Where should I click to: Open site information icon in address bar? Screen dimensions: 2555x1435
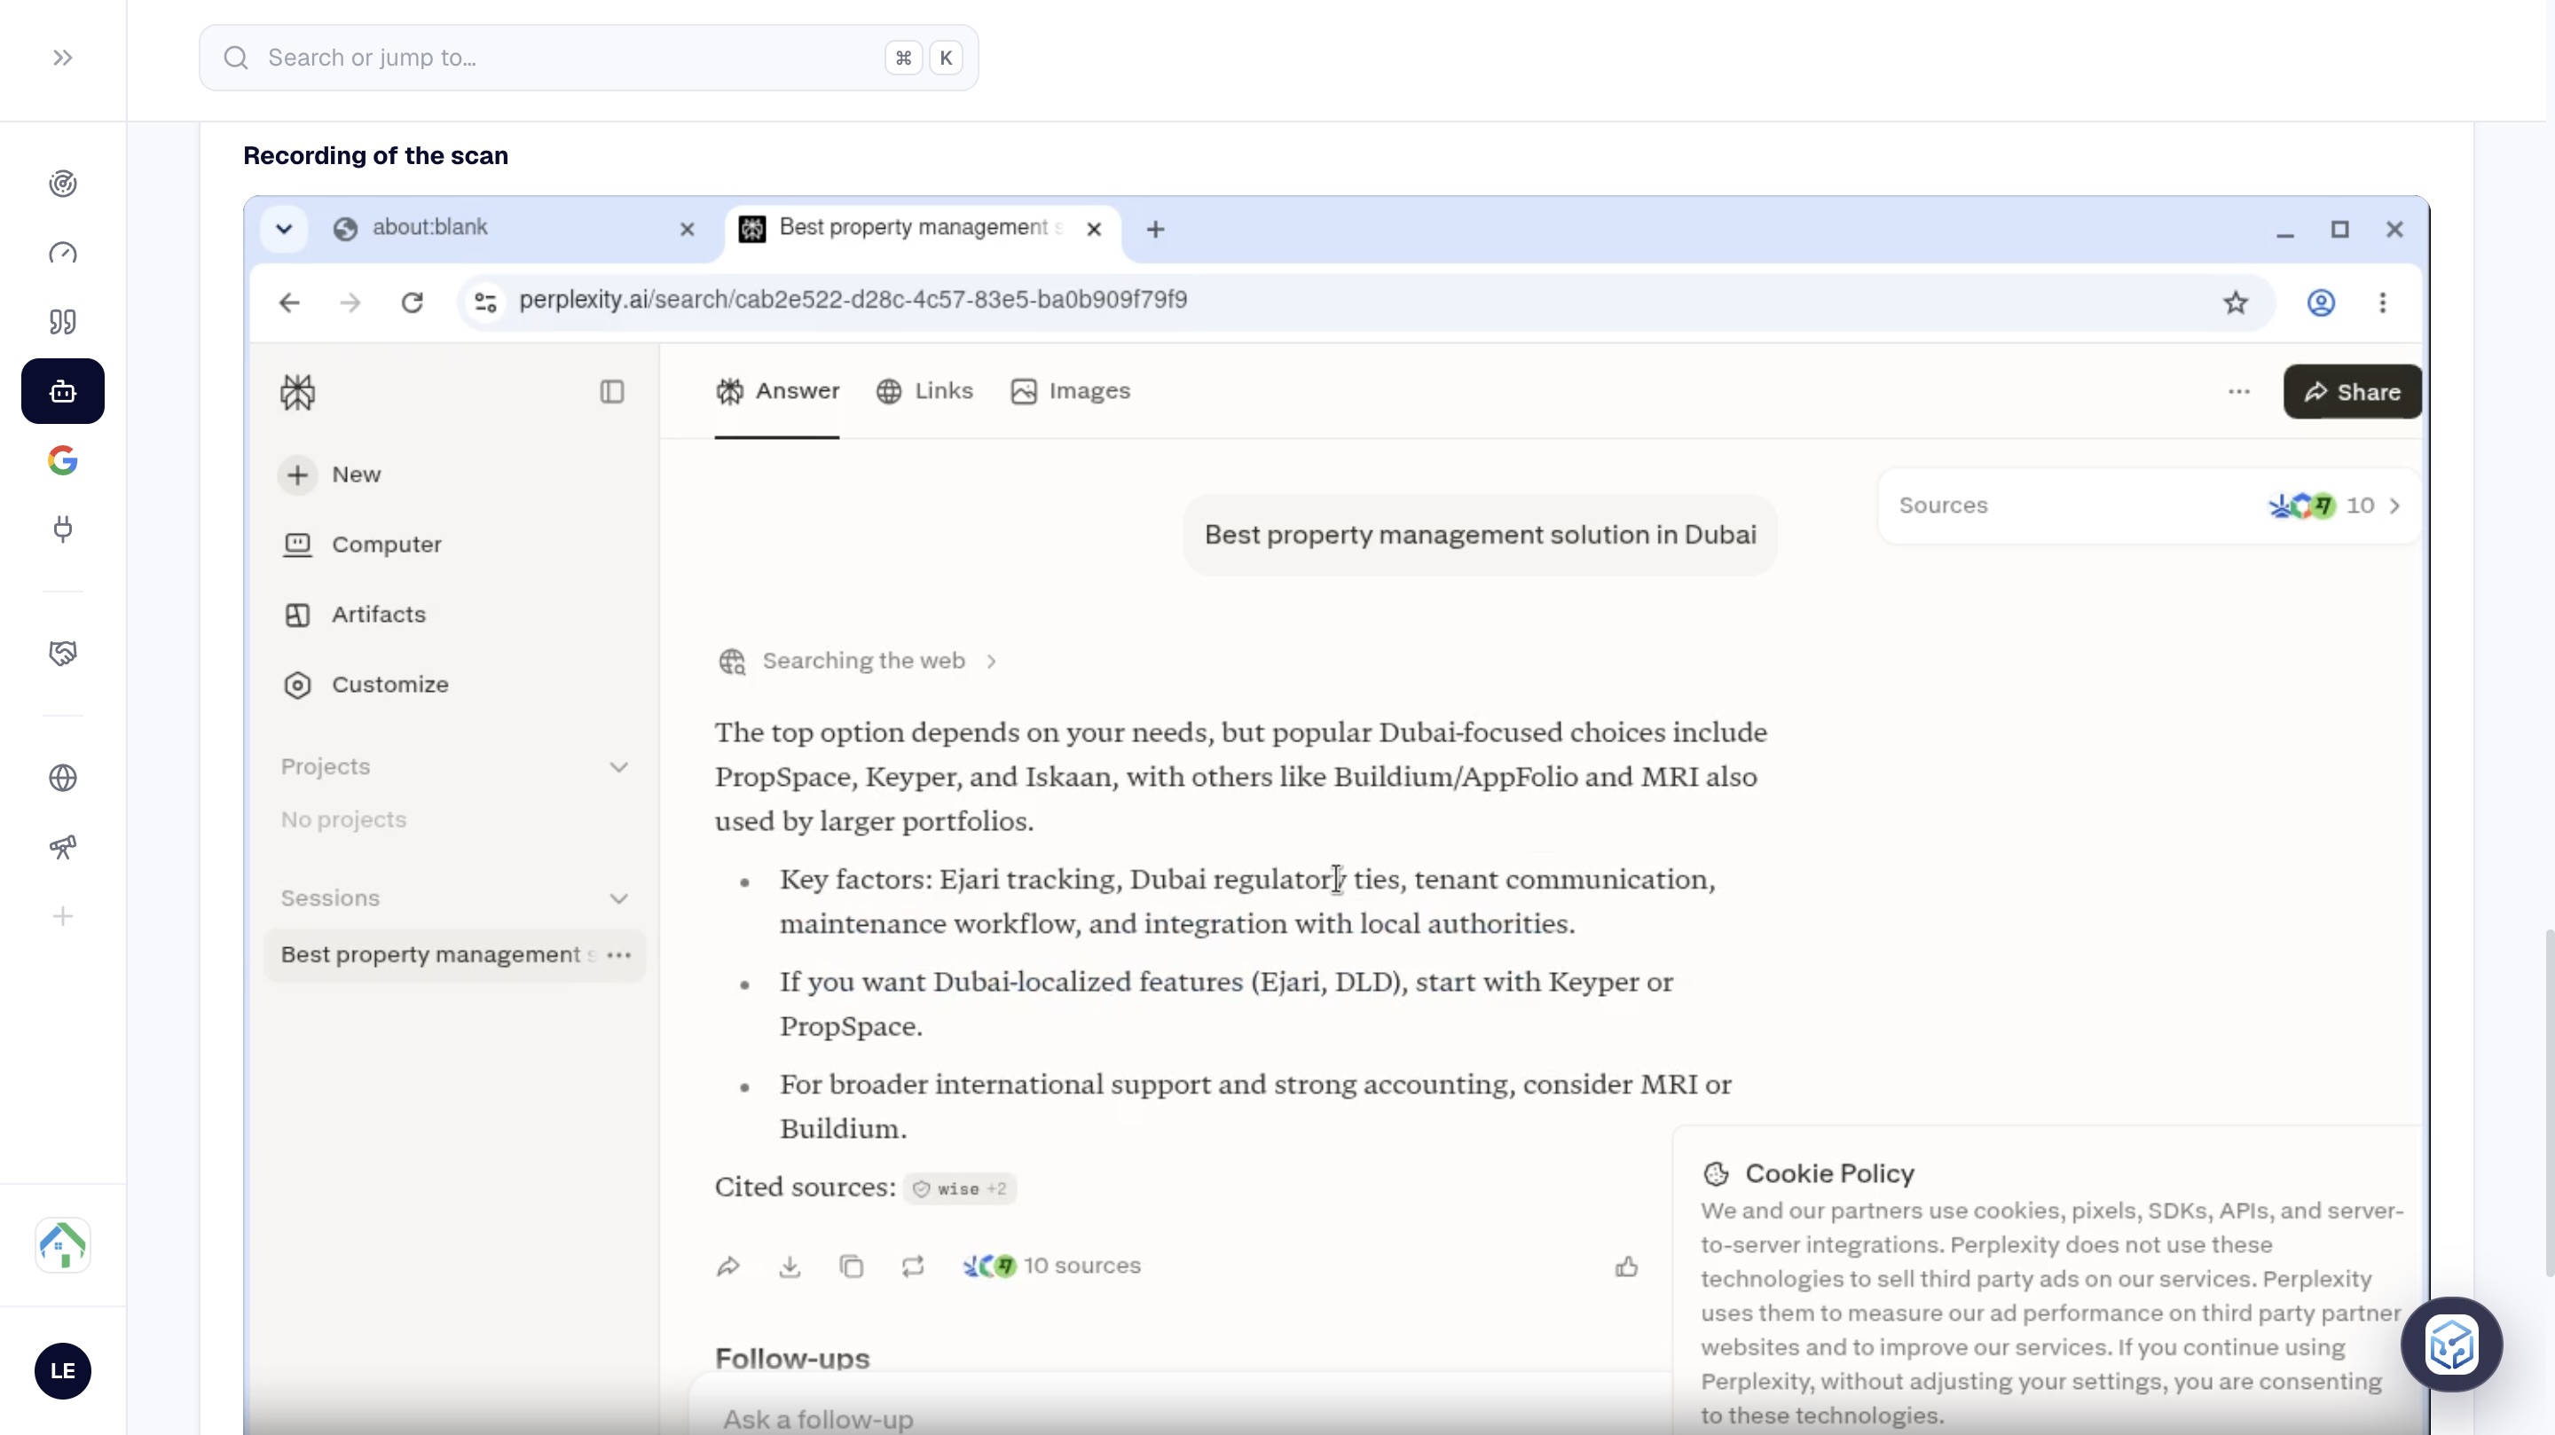(x=485, y=302)
